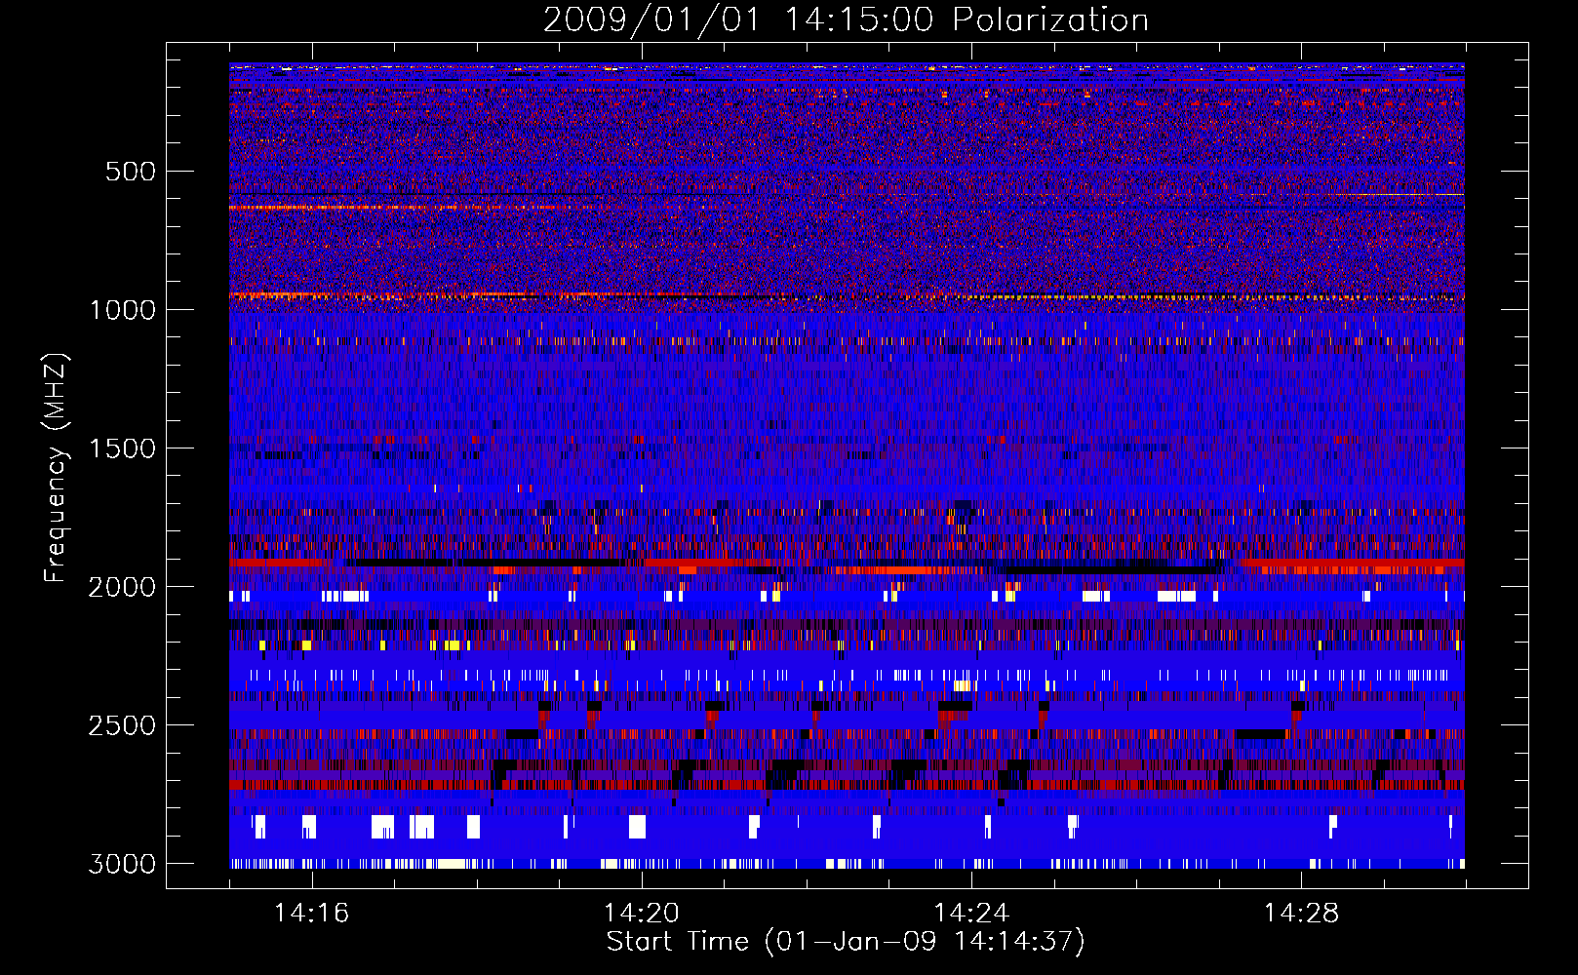Select the 'Frequency (MHZ)' y-axis label
Screen dimensions: 1578x975
point(57,468)
